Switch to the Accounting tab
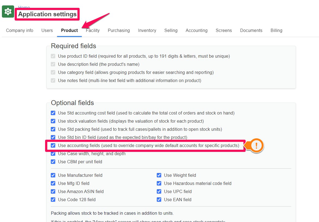 196,30
